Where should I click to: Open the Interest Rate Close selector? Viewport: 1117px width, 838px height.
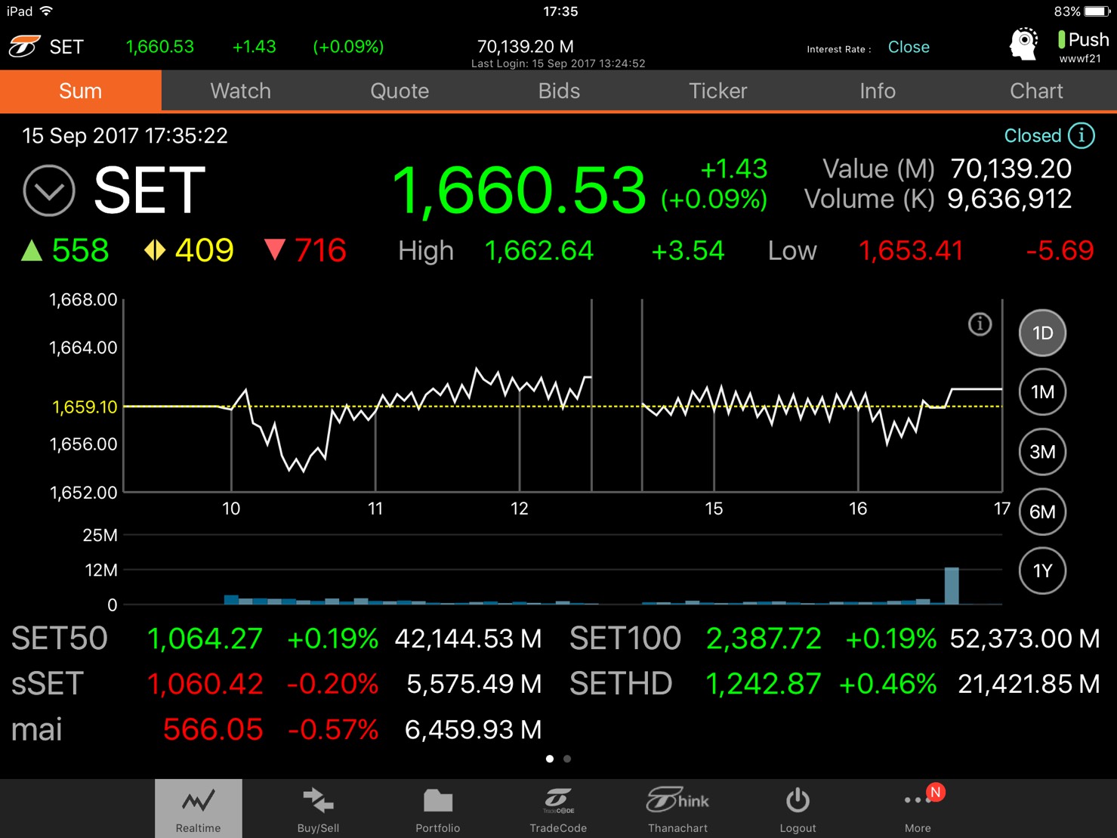tap(908, 47)
